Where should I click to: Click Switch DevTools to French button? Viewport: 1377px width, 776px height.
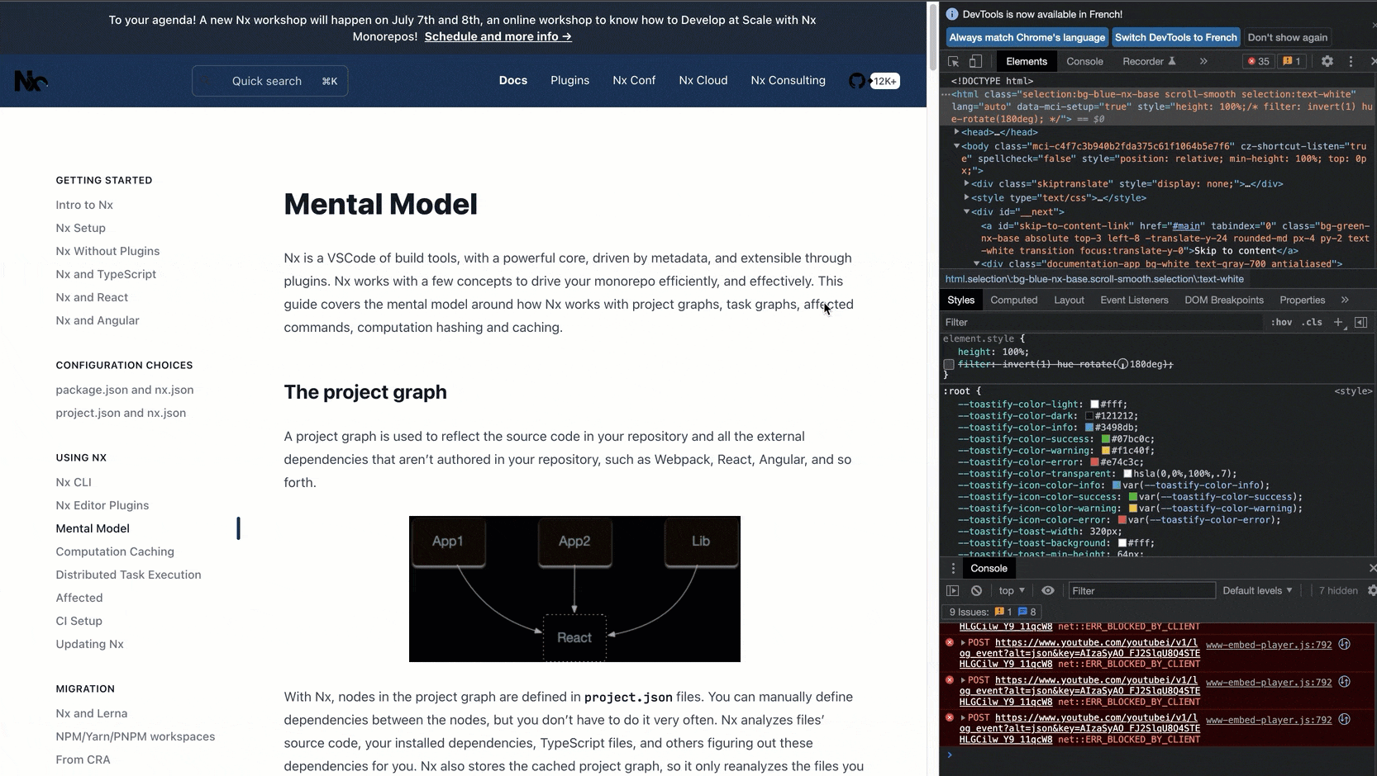pyautogui.click(x=1175, y=37)
